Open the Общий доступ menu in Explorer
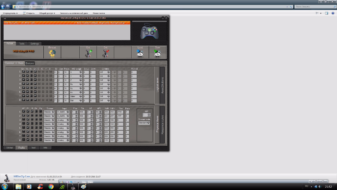 point(47,13)
